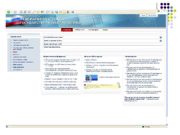Click the Refresh page icon
Image resolution: width=180 pixels, height=135 pixels.
[x=25, y=12]
